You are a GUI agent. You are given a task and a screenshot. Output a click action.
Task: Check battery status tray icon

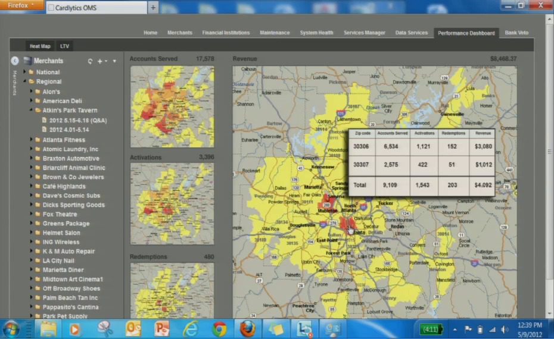(x=480, y=330)
